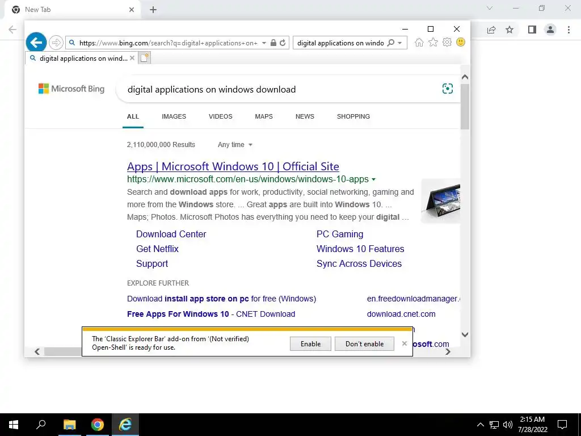The height and width of the screenshot is (436, 581).
Task: Open the Download Center link
Action: coord(171,234)
